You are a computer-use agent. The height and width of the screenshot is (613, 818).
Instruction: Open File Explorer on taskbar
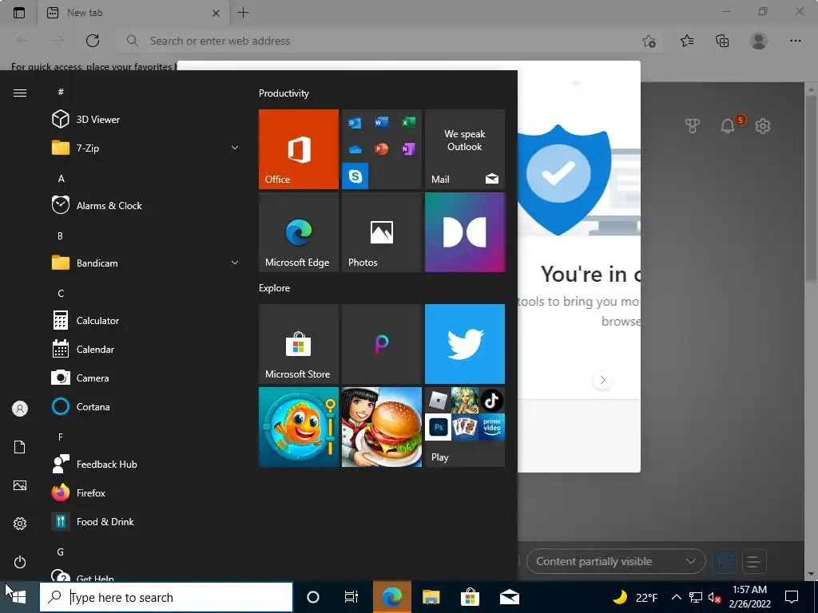pos(431,597)
